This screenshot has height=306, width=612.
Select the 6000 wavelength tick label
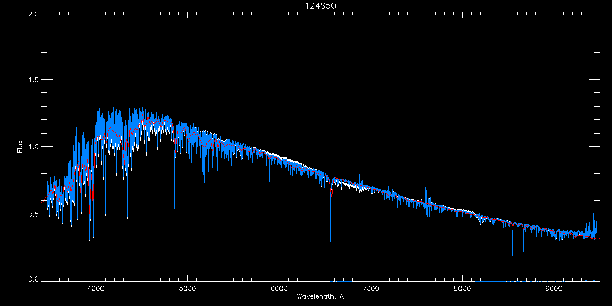tap(279, 288)
